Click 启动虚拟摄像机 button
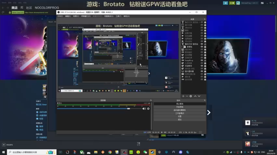277x155 pixels. click(180, 110)
